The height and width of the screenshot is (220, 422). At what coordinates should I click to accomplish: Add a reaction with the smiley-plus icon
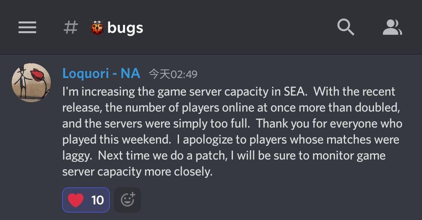click(127, 200)
